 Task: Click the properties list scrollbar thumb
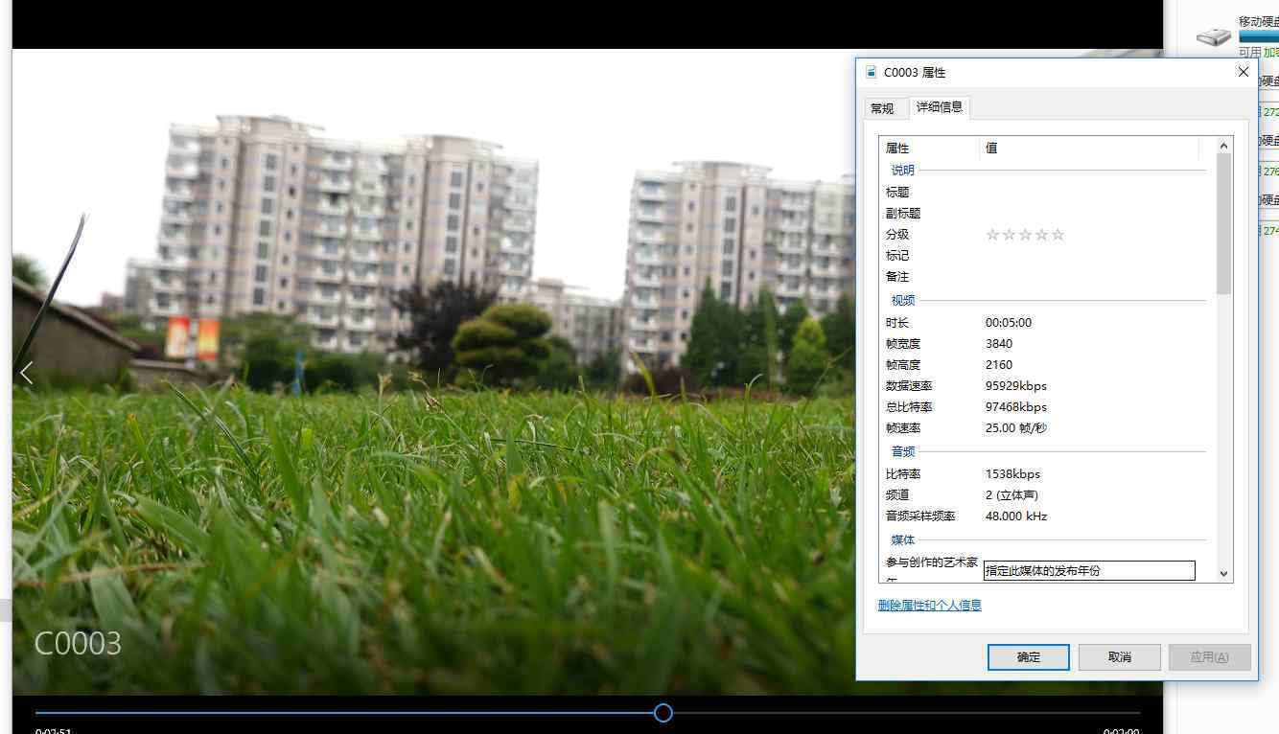tap(1223, 223)
